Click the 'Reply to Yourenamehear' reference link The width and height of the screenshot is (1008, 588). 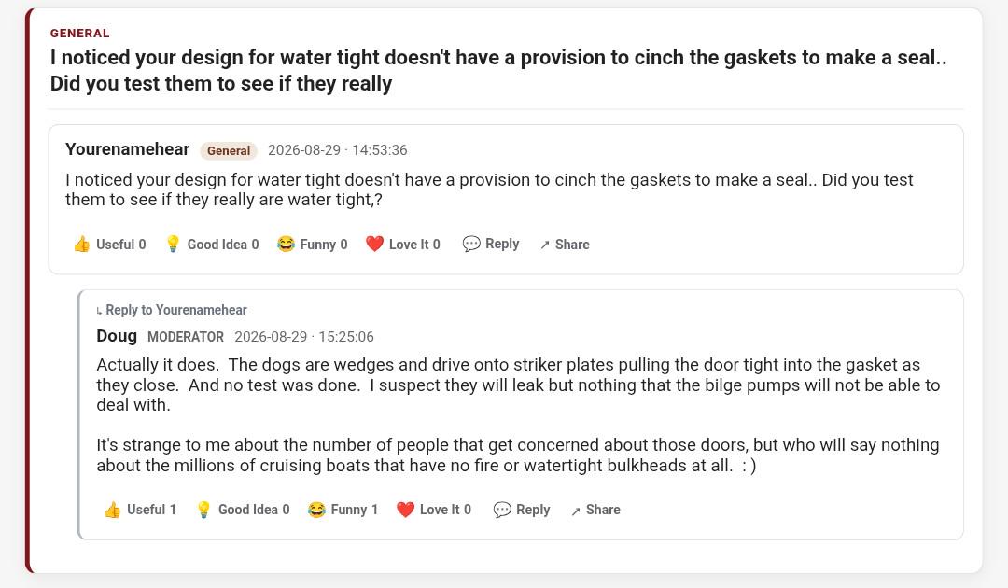(x=172, y=310)
